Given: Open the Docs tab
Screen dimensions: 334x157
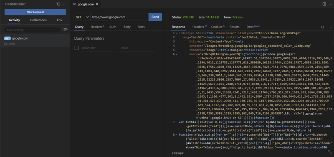Looking at the screenshot, I should pos(253,27).
